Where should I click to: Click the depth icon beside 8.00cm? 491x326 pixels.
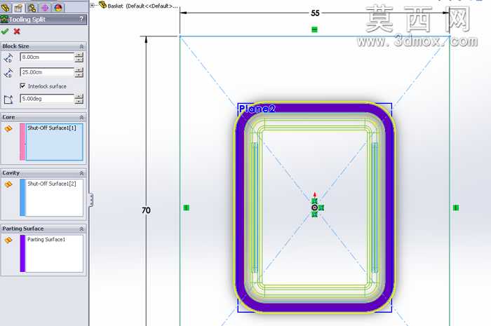click(x=8, y=57)
